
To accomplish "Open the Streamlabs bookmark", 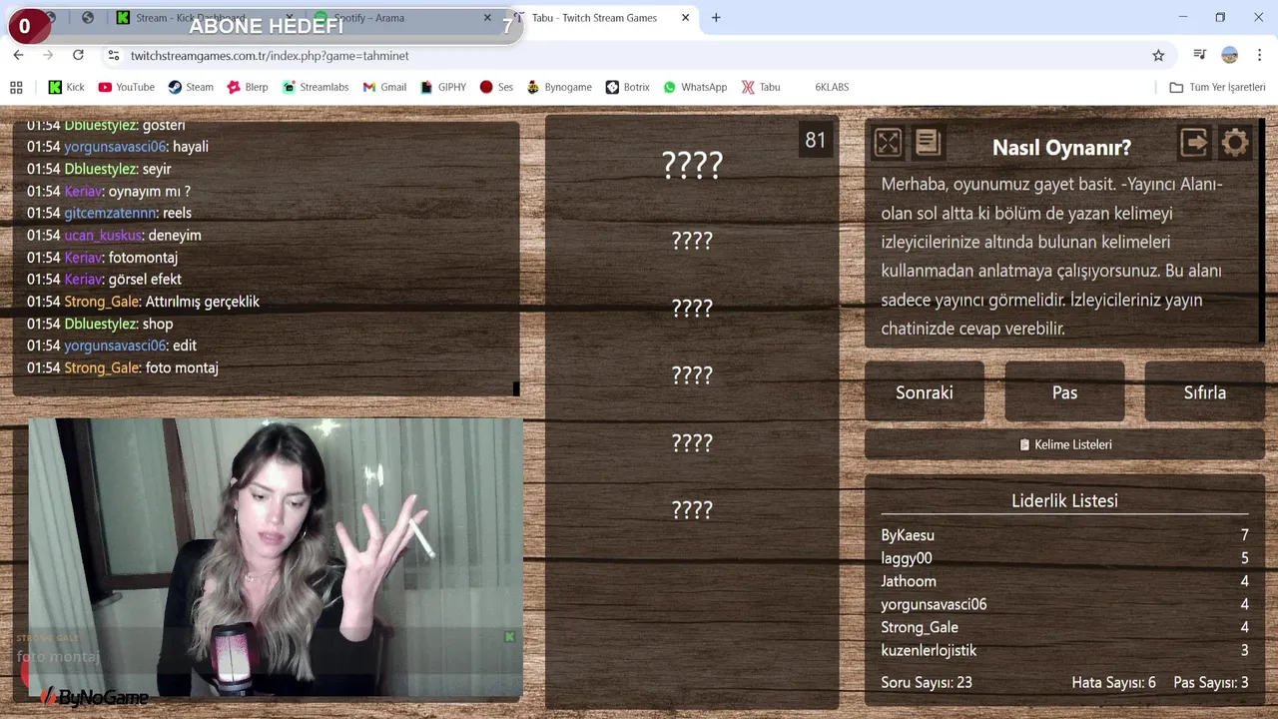I will click(x=316, y=87).
